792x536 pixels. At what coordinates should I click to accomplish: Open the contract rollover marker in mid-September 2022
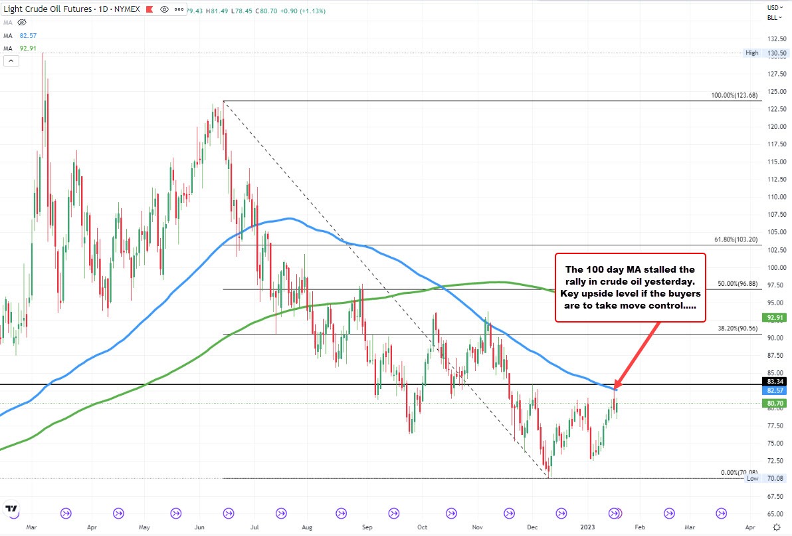(394, 514)
